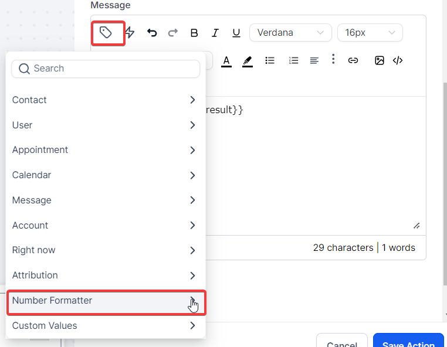Open the Verdana font family dropdown
Image resolution: width=447 pixels, height=347 pixels.
(290, 33)
